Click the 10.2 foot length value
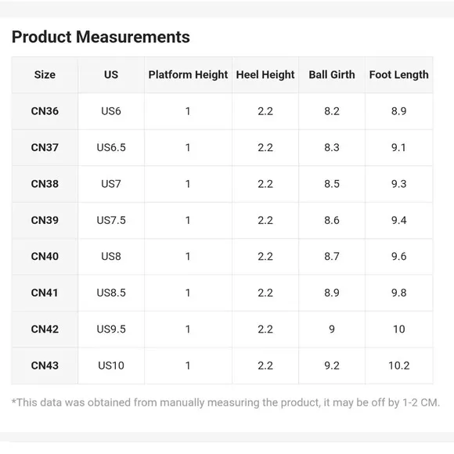 tap(399, 366)
